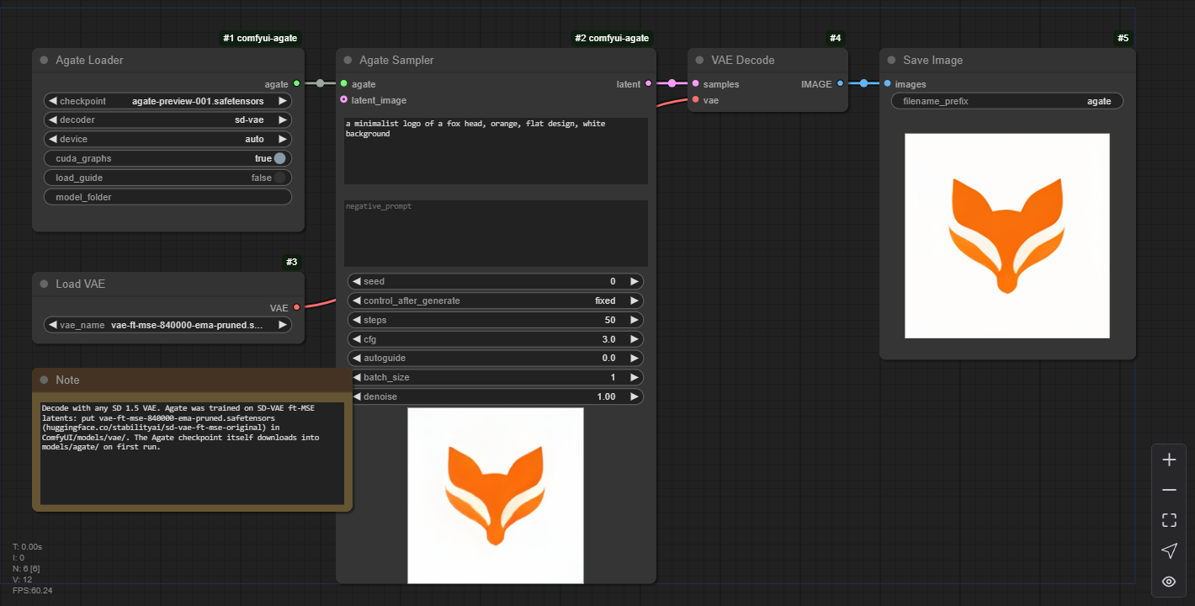Collapse the Load VAE node via its title dot
Viewport: 1195px width, 606px height.
(44, 284)
